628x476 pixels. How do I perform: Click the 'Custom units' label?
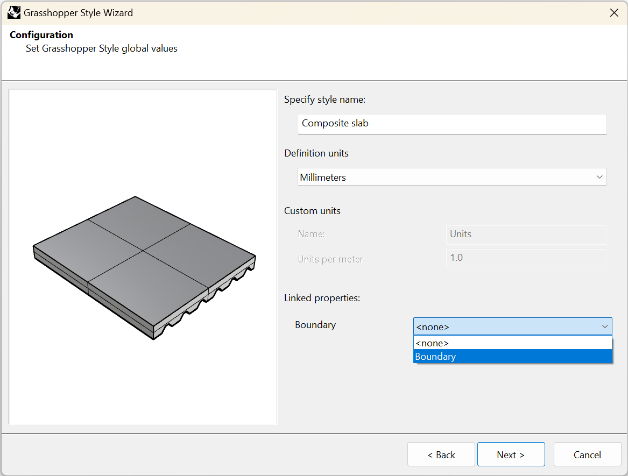tap(312, 211)
